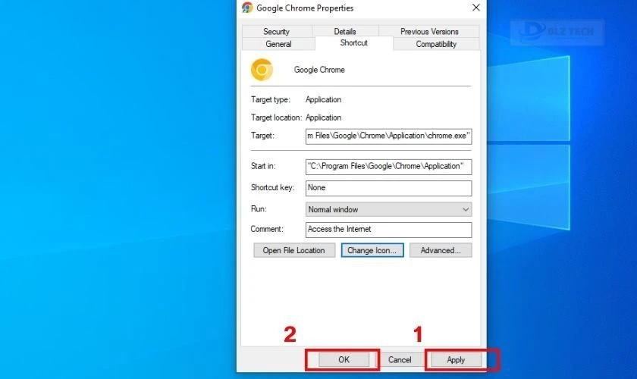Click the Chrome icon in the title bar

pos(247,8)
